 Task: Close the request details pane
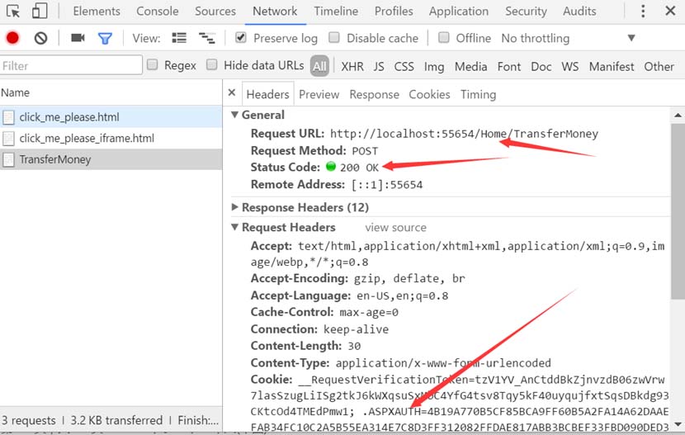coord(232,92)
